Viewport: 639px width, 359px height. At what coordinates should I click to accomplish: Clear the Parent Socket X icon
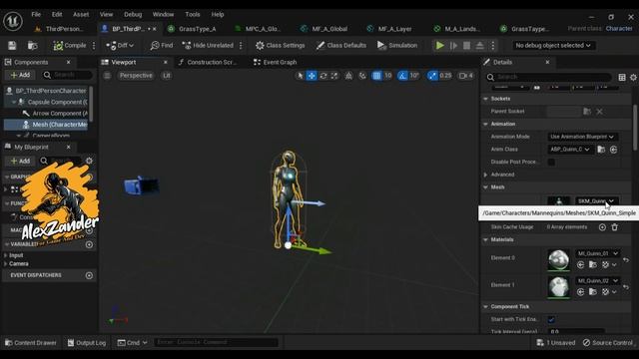point(599,111)
